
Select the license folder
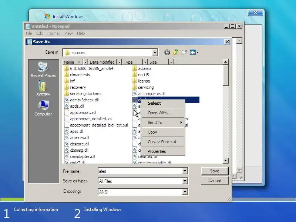[x=141, y=81]
